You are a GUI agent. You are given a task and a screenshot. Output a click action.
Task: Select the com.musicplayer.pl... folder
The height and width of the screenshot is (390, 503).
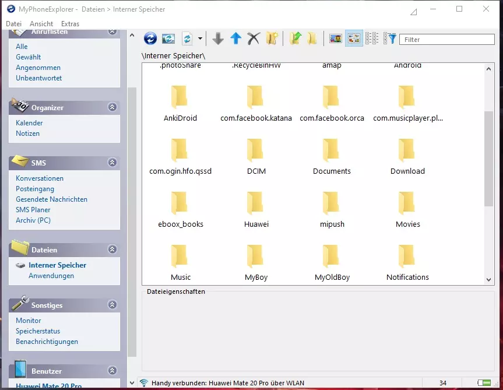point(408,104)
